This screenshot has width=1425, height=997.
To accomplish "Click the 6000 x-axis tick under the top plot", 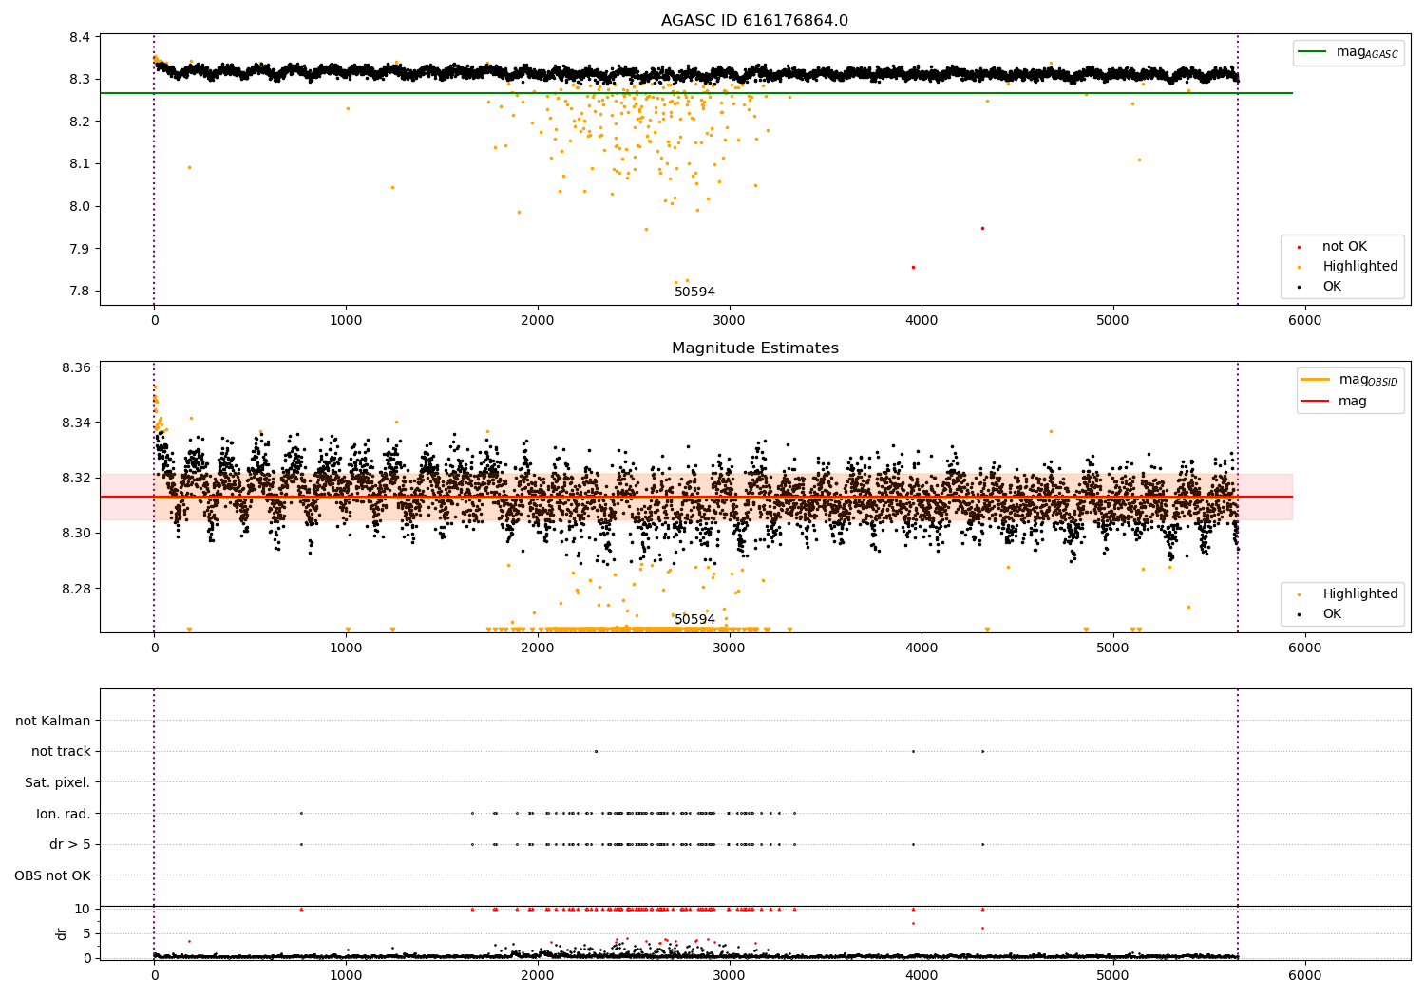I will 1304,321.
